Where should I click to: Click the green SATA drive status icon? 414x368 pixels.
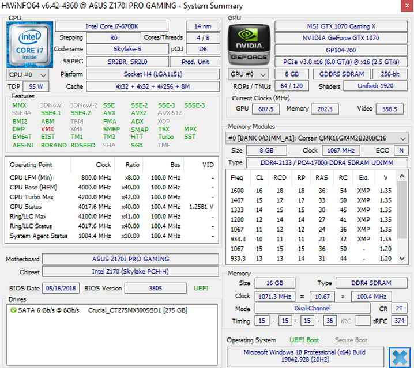point(13,310)
